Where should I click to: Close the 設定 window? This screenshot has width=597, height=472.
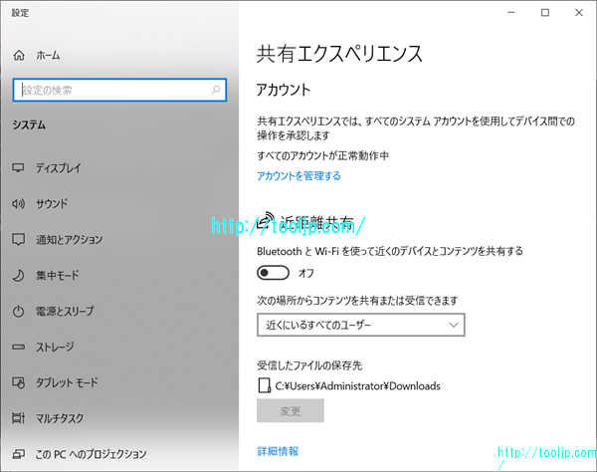tap(579, 13)
